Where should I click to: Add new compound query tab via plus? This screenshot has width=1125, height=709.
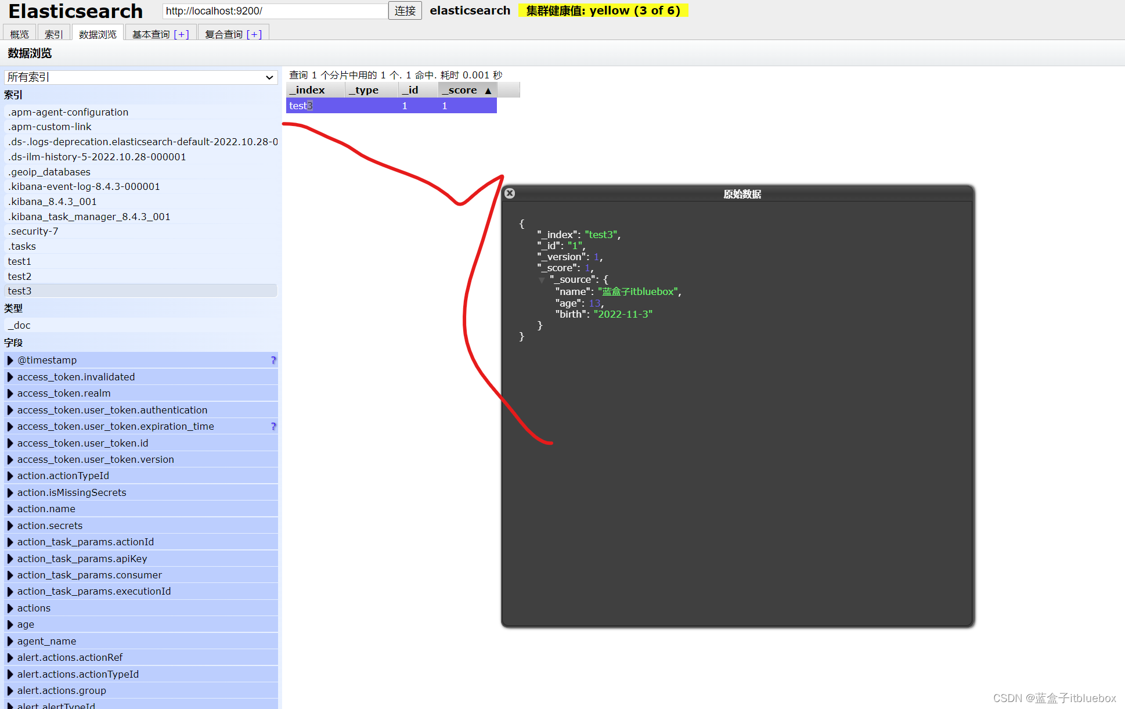[x=254, y=34]
